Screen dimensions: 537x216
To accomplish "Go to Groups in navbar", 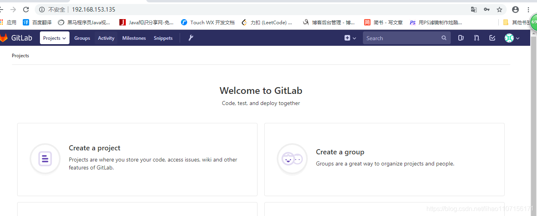I will pos(82,38).
